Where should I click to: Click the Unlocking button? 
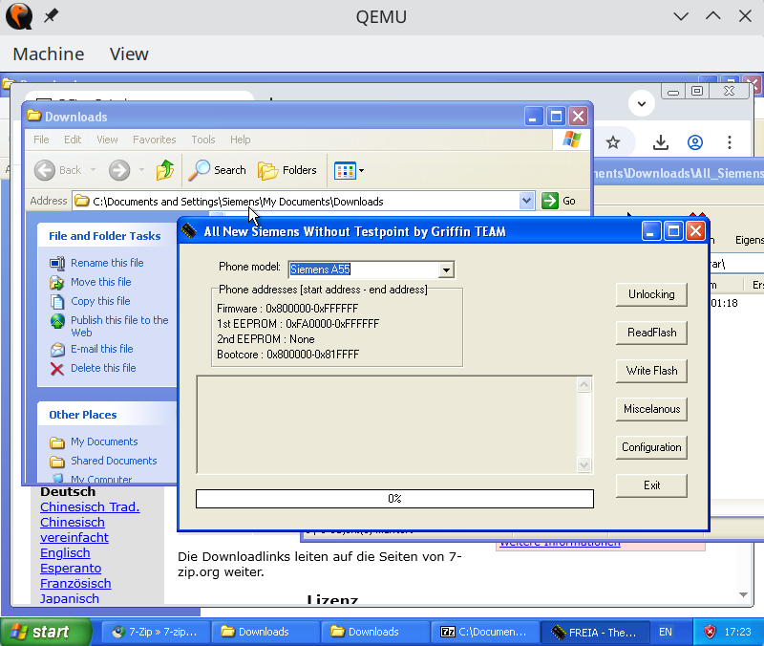click(651, 294)
